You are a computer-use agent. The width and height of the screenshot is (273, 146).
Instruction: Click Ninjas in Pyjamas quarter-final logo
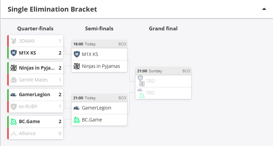(x=14, y=68)
